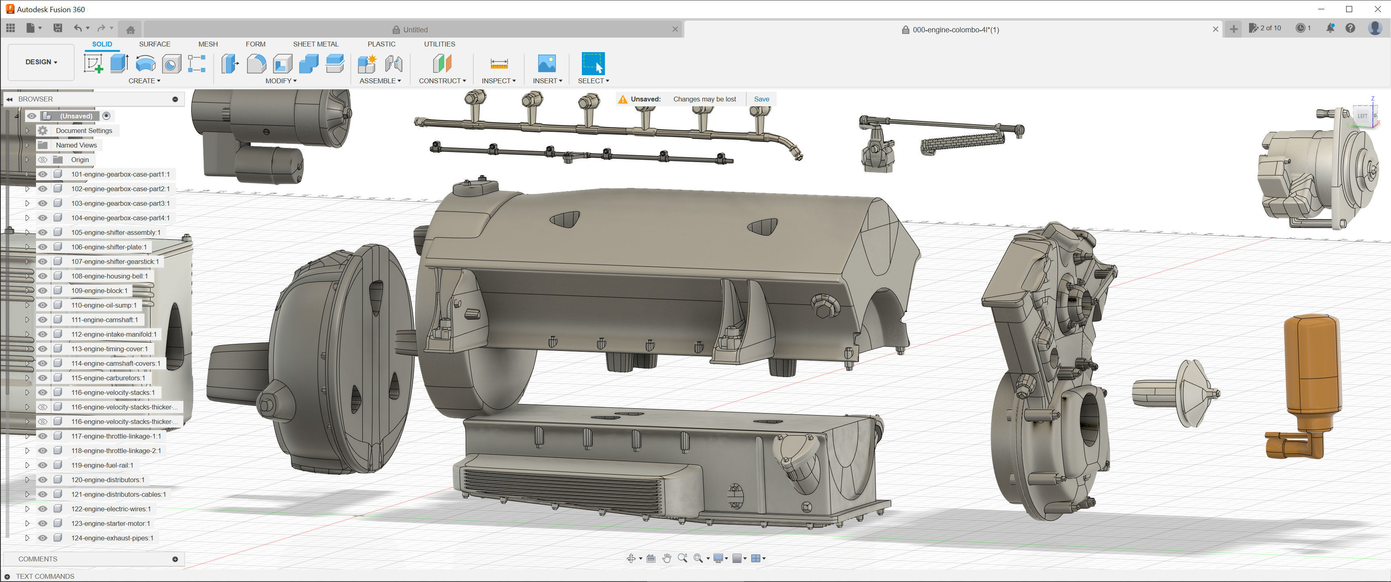The height and width of the screenshot is (582, 1391).
Task: Toggle visibility of 123-engine-starter-motor
Action: [x=42, y=523]
